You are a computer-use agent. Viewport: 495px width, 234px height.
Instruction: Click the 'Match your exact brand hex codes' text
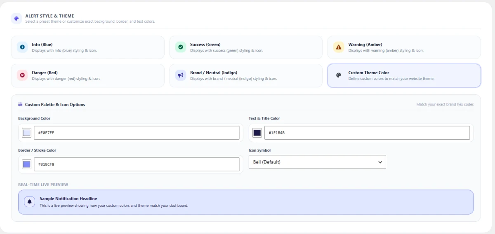445,105
